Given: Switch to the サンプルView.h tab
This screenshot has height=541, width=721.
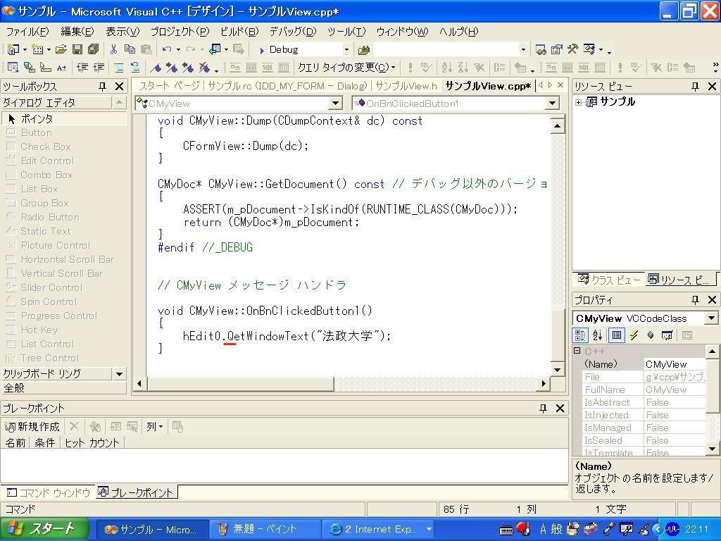Looking at the screenshot, I should tap(406, 85).
